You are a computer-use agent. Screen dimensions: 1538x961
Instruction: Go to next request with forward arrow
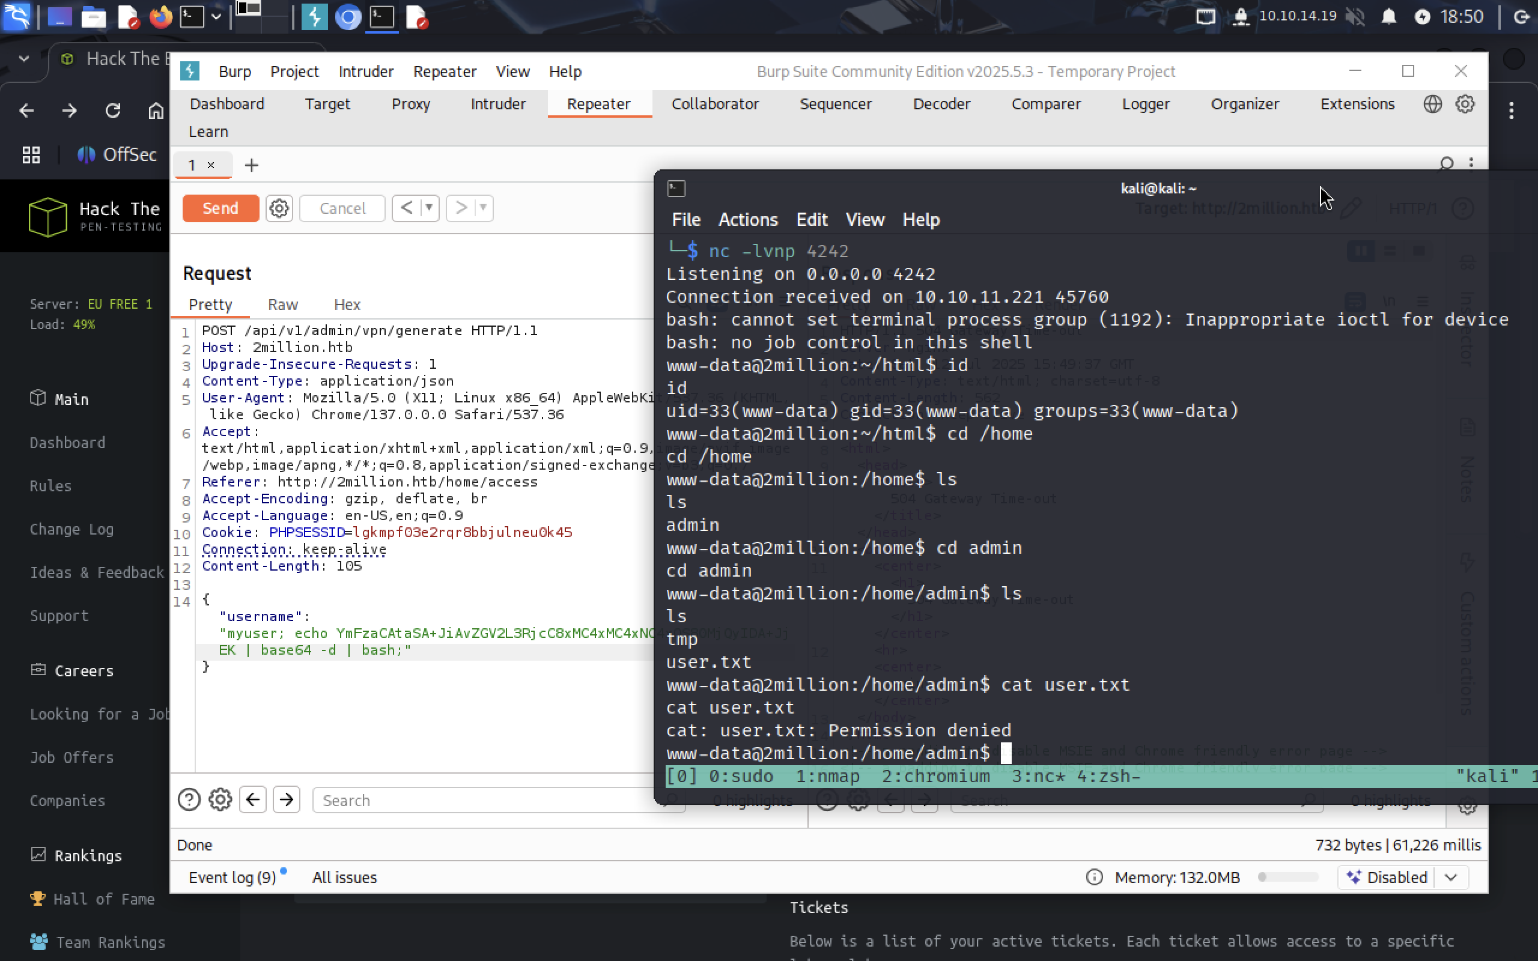(461, 208)
